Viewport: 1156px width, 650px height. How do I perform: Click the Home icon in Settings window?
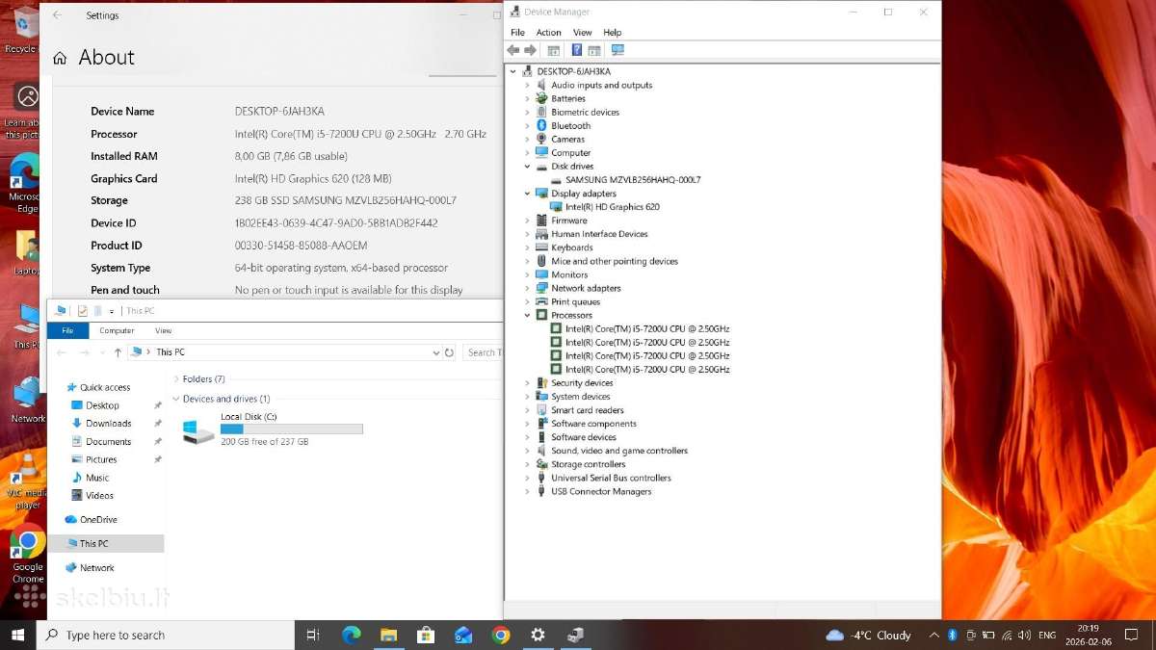coord(60,58)
